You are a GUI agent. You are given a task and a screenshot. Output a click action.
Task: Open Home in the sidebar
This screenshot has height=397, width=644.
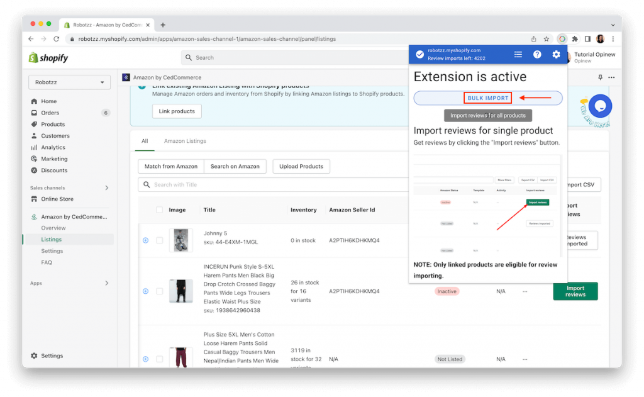48,101
